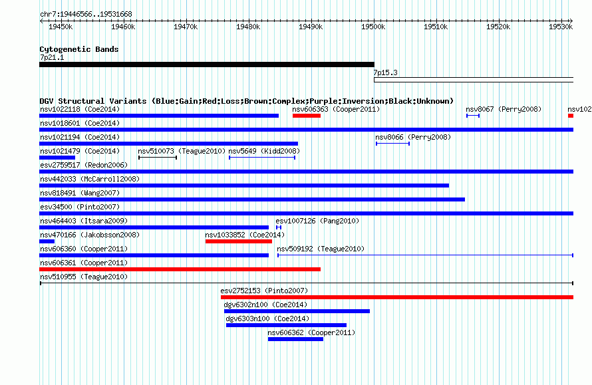
Task: Click the tiny esv1007126 blue marker
Action: coord(279,227)
